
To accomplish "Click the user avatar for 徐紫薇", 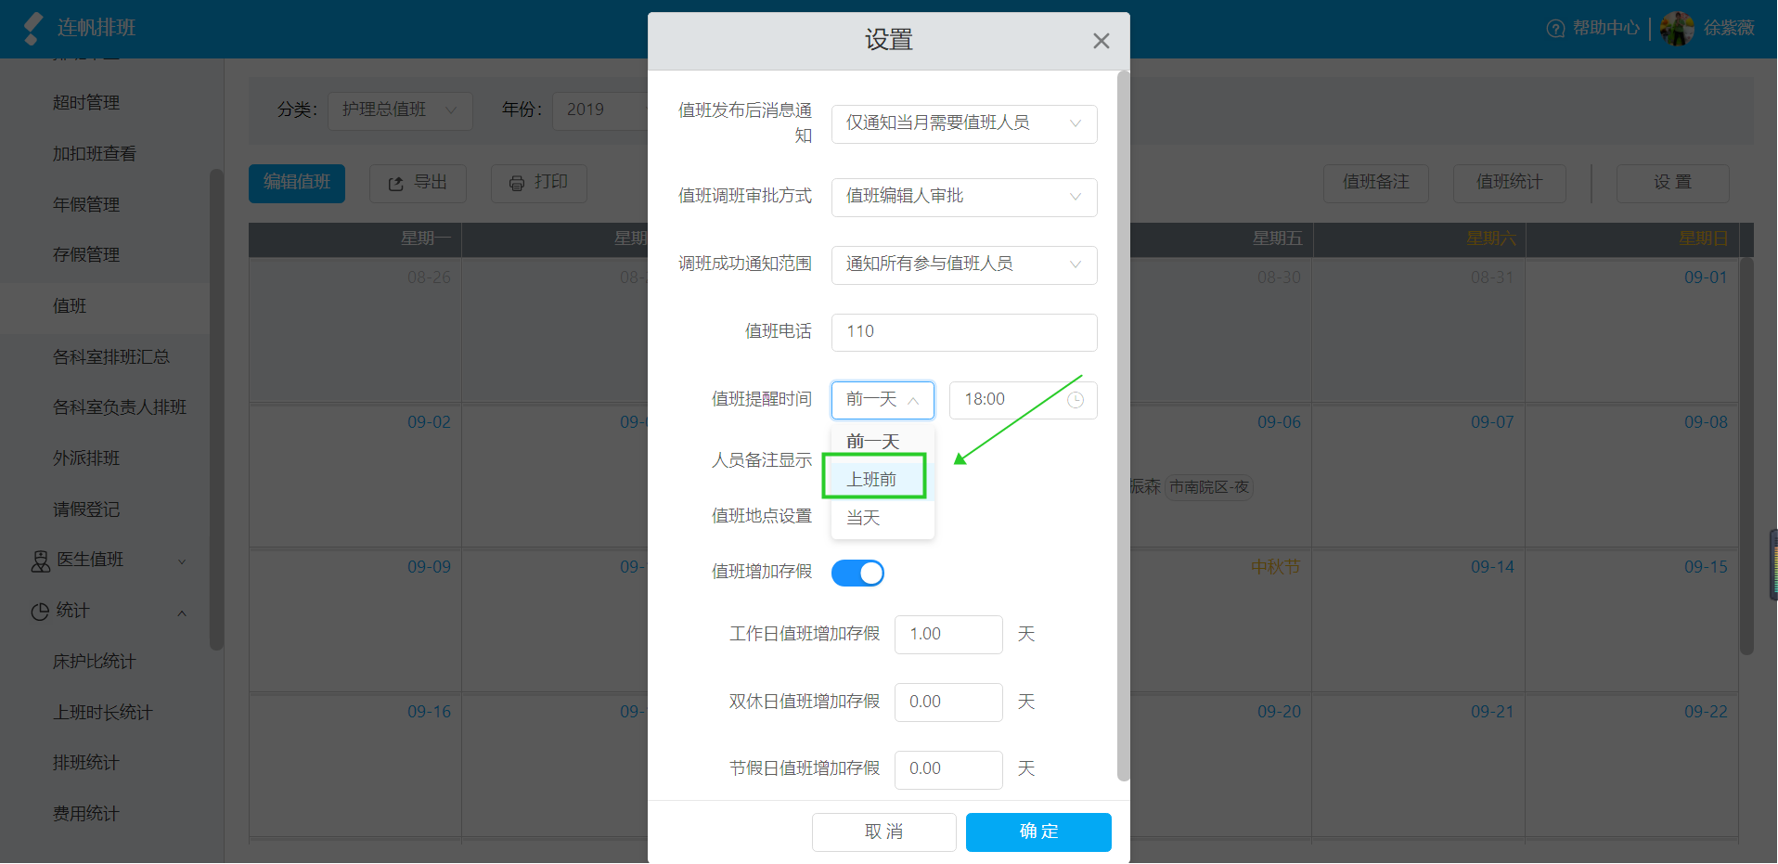I will pyautogui.click(x=1677, y=29).
